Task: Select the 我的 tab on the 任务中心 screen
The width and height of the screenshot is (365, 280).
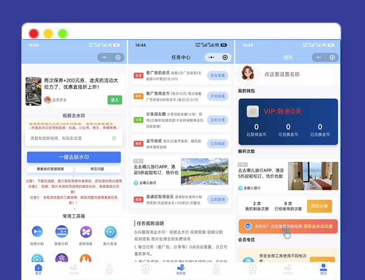Action: pos(216,269)
